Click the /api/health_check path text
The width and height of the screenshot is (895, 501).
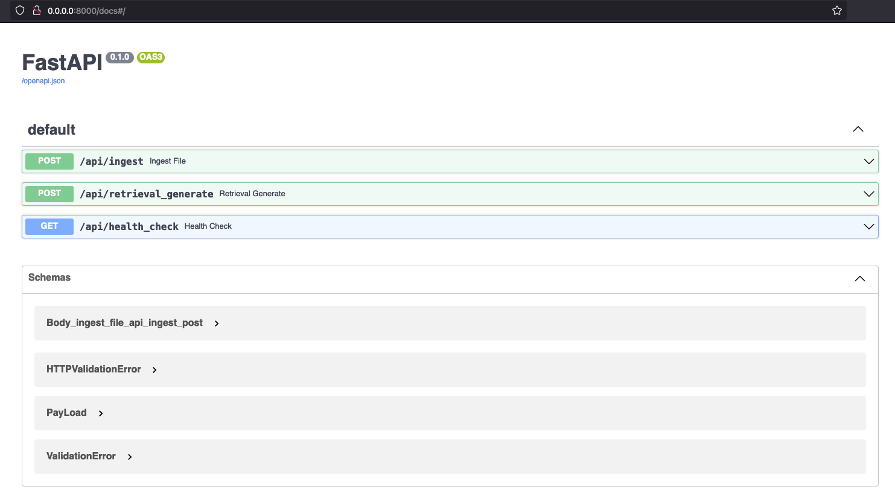(x=129, y=226)
